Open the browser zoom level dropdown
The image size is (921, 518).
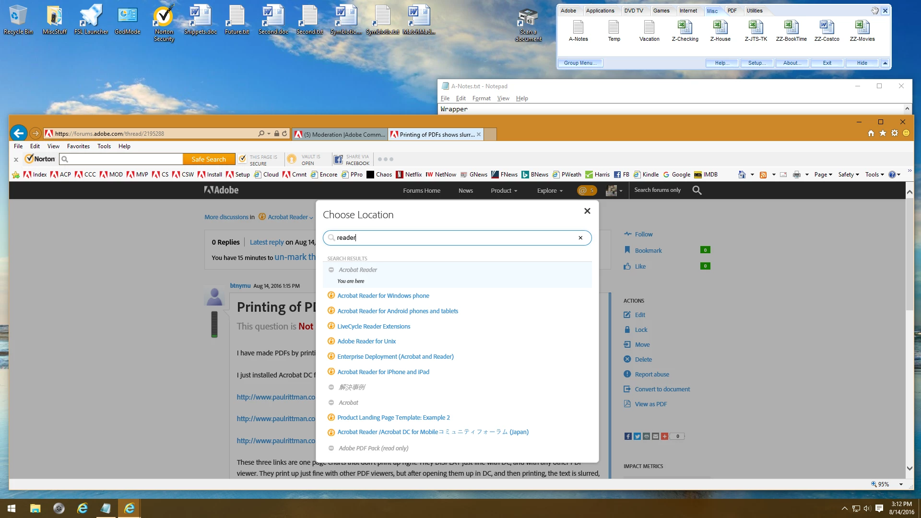point(901,484)
